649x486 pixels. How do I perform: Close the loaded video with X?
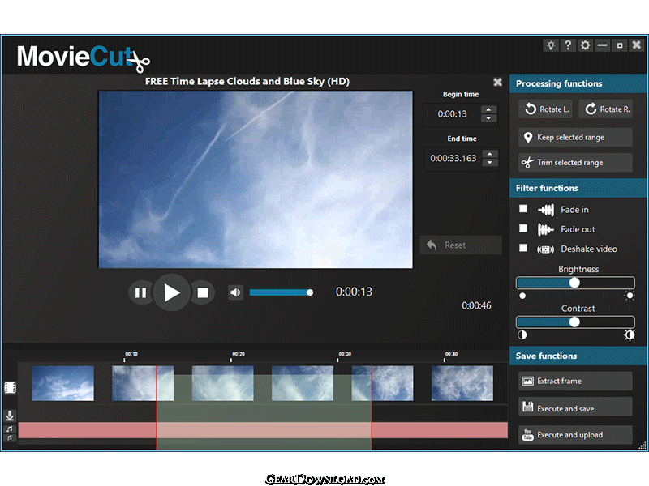(x=497, y=82)
